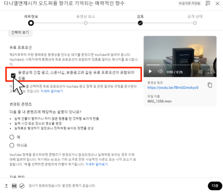Play the video preview
223x193 pixels.
coord(150,71)
